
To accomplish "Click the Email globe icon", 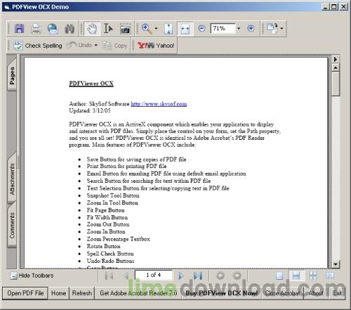I will [x=53, y=29].
